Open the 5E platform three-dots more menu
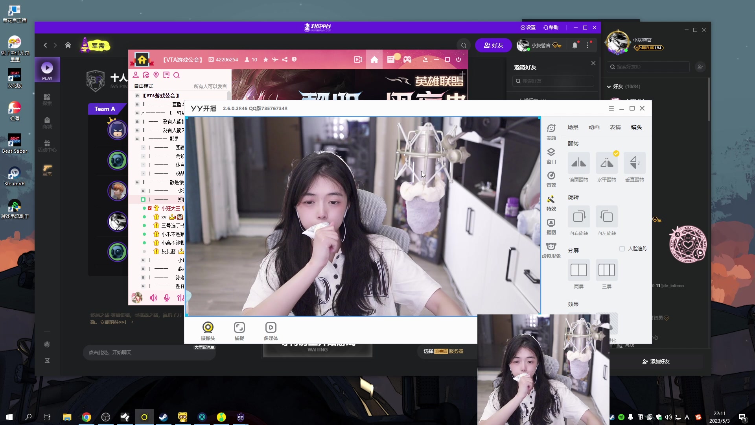 (x=588, y=45)
